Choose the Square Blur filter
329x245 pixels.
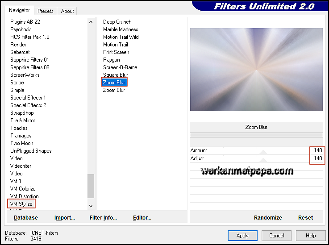(x=116, y=75)
